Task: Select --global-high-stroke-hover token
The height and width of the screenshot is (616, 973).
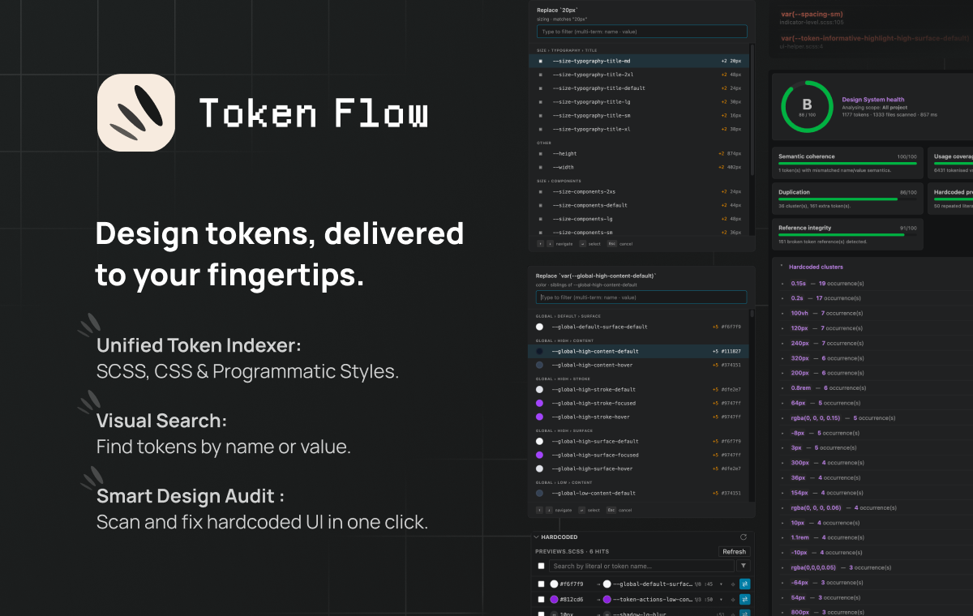Action: click(x=639, y=417)
